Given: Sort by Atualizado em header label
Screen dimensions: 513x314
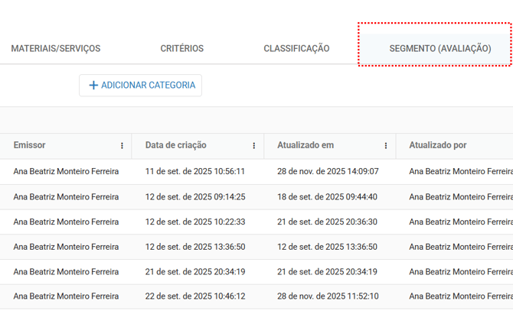Looking at the screenshot, I should pos(306,145).
